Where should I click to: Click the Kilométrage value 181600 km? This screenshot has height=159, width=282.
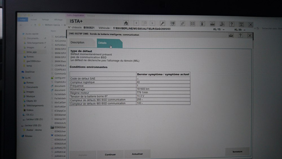point(143,89)
